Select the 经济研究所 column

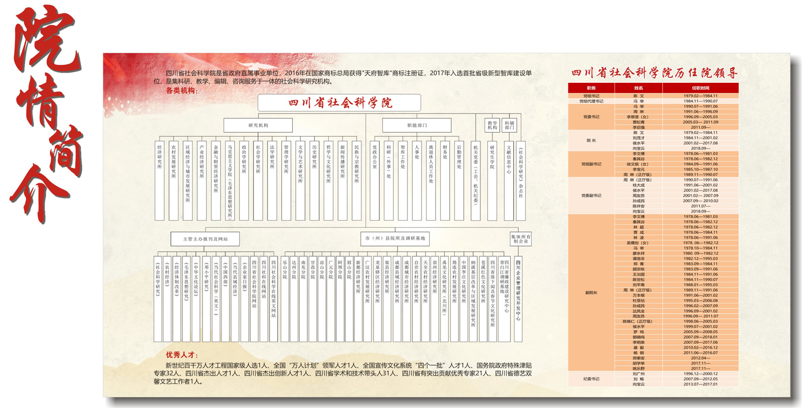[x=159, y=180]
